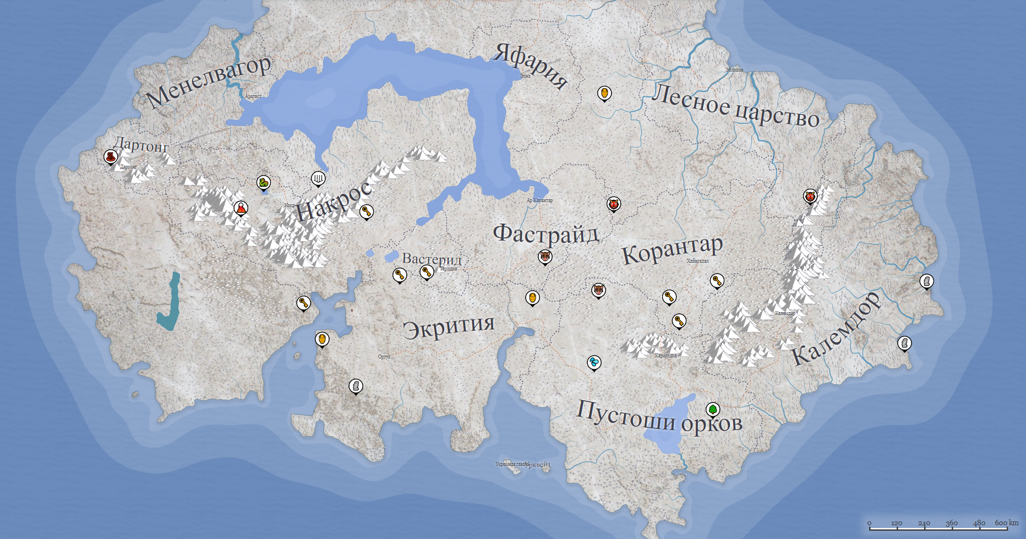Open the westernmost key marker in Корантар

(669, 297)
